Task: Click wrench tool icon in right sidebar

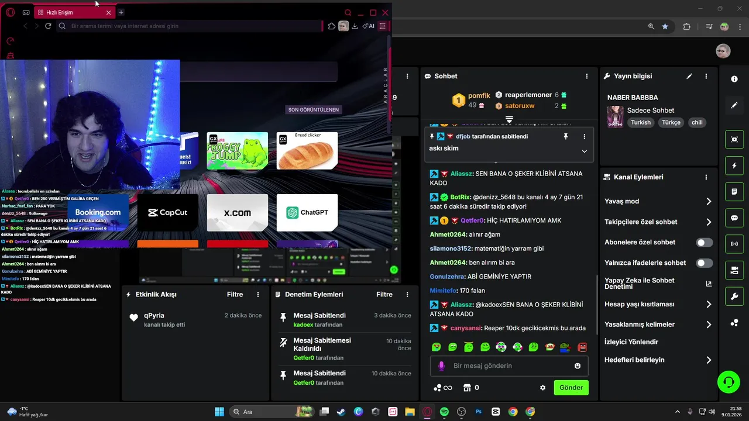Action: tap(734, 296)
